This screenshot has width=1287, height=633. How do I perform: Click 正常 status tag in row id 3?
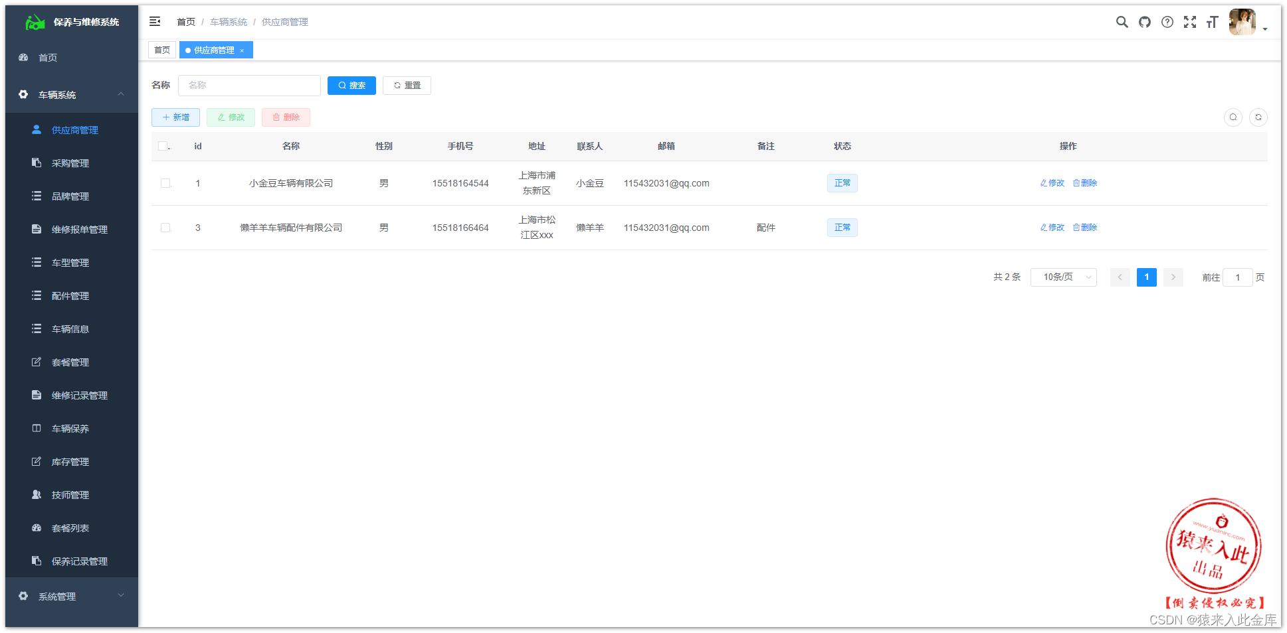coord(842,228)
